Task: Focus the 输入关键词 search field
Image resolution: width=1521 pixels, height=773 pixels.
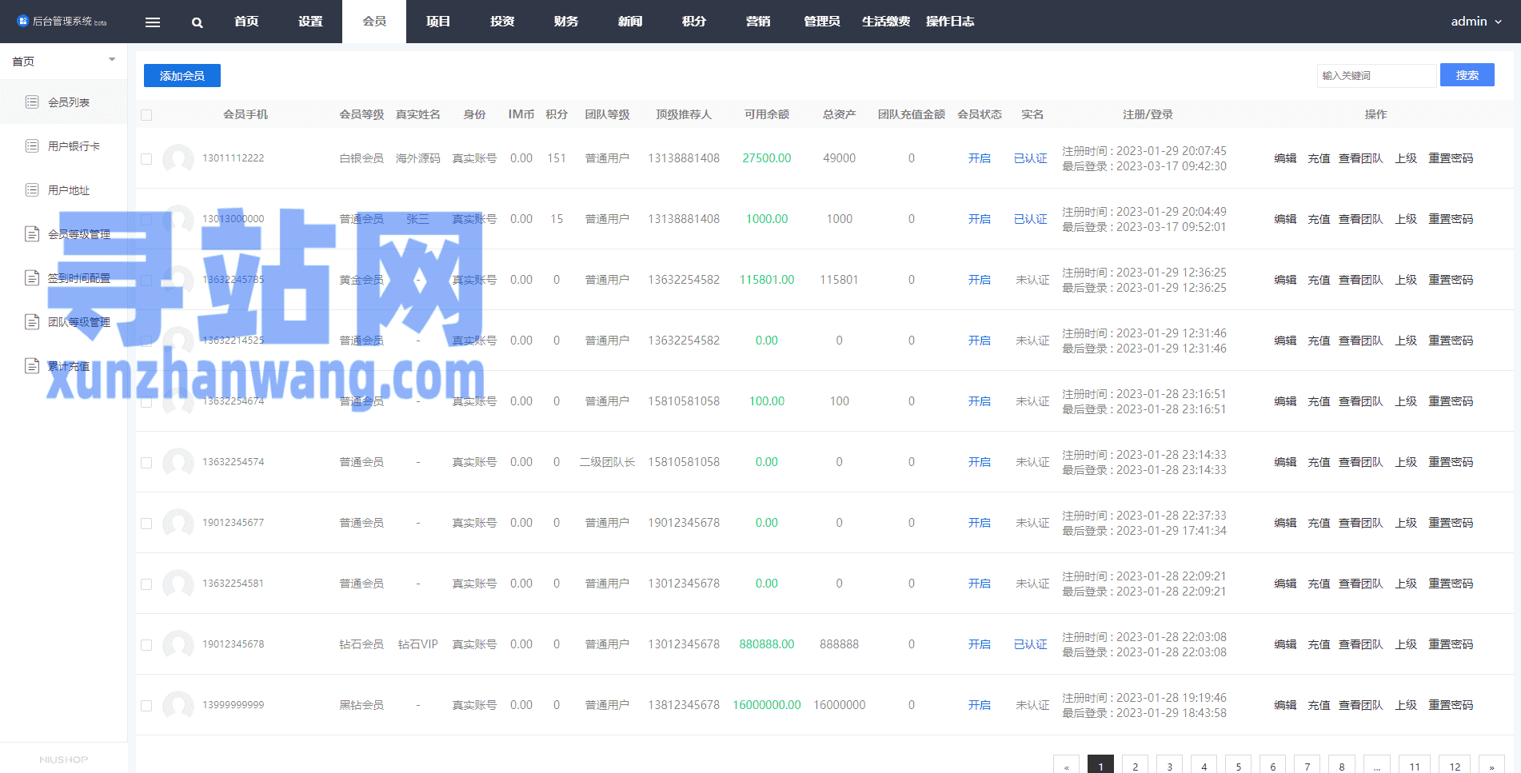Action: [1376, 75]
